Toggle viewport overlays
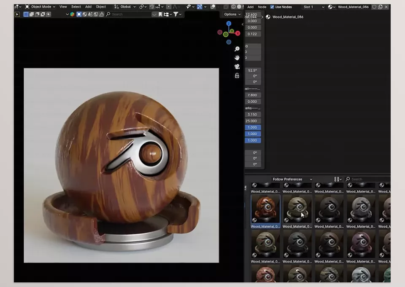The height and width of the screenshot is (287, 405). (213, 7)
